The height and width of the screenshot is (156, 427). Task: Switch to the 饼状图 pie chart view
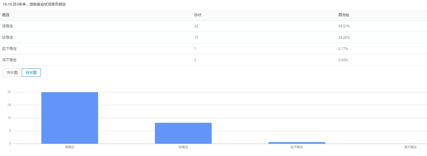pyautogui.click(x=12, y=73)
